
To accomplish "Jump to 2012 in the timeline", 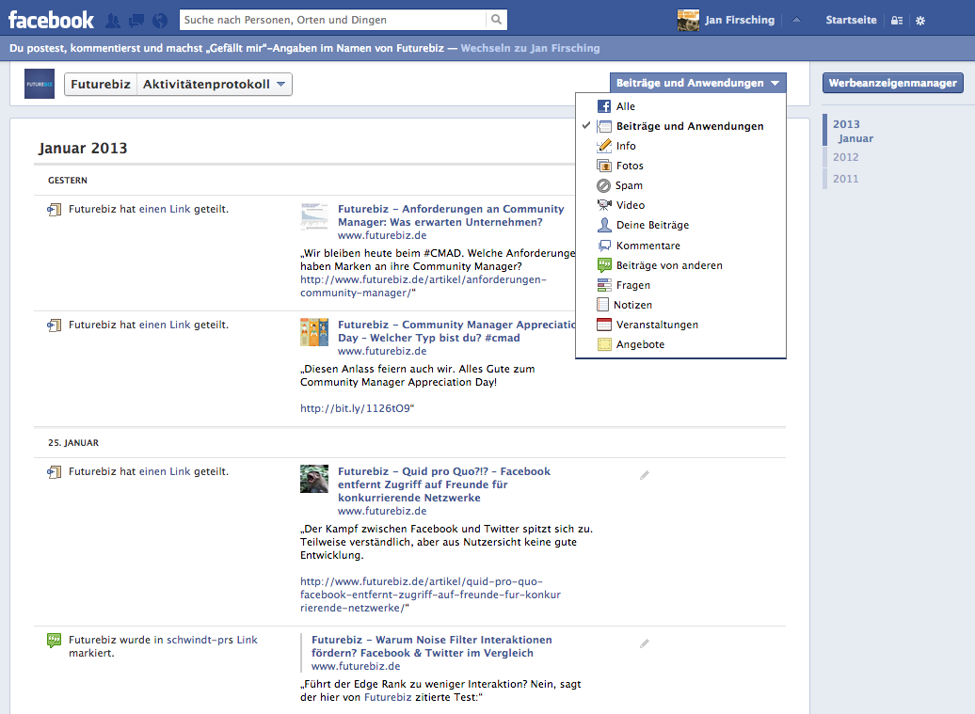I will point(845,157).
